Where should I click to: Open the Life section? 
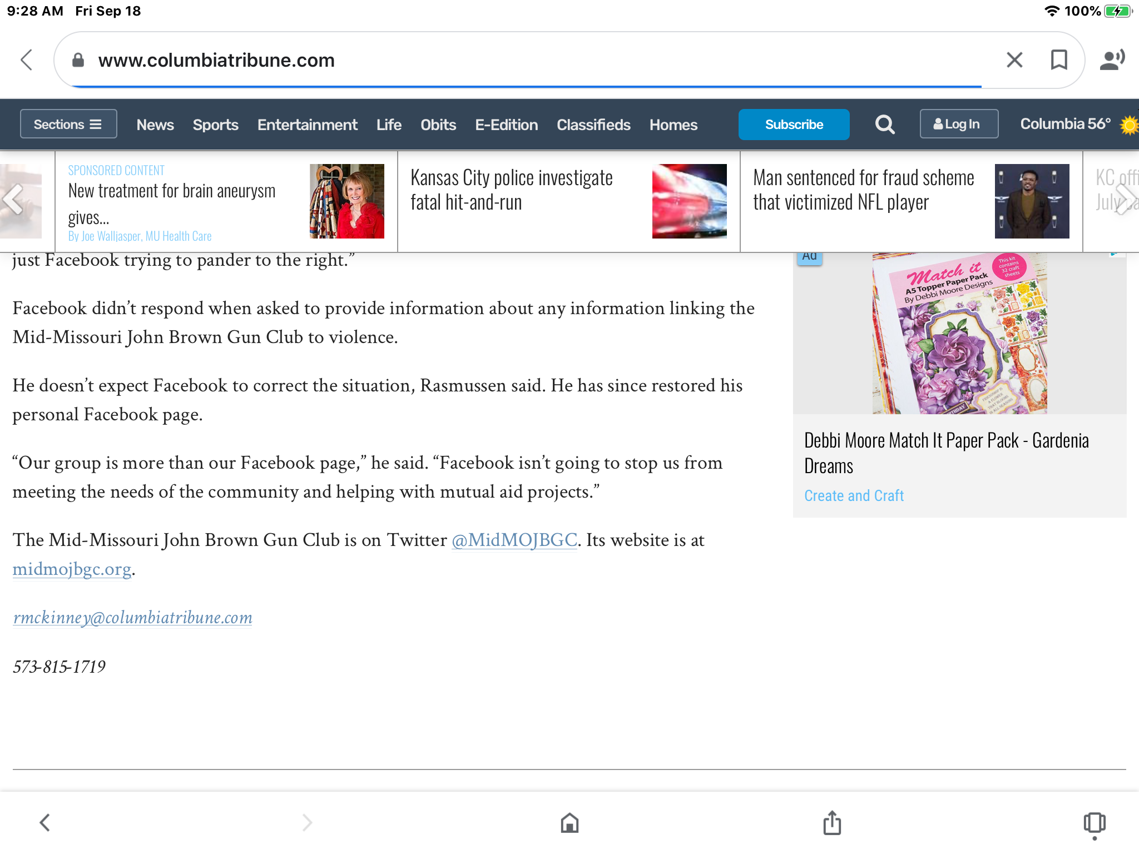click(x=389, y=125)
